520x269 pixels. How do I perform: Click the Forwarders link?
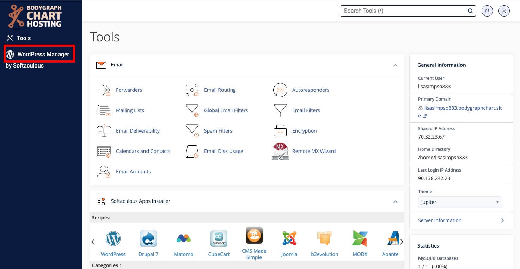(129, 90)
